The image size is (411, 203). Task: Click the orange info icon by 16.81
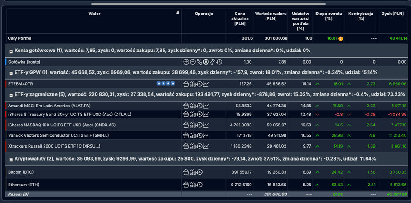click(341, 39)
